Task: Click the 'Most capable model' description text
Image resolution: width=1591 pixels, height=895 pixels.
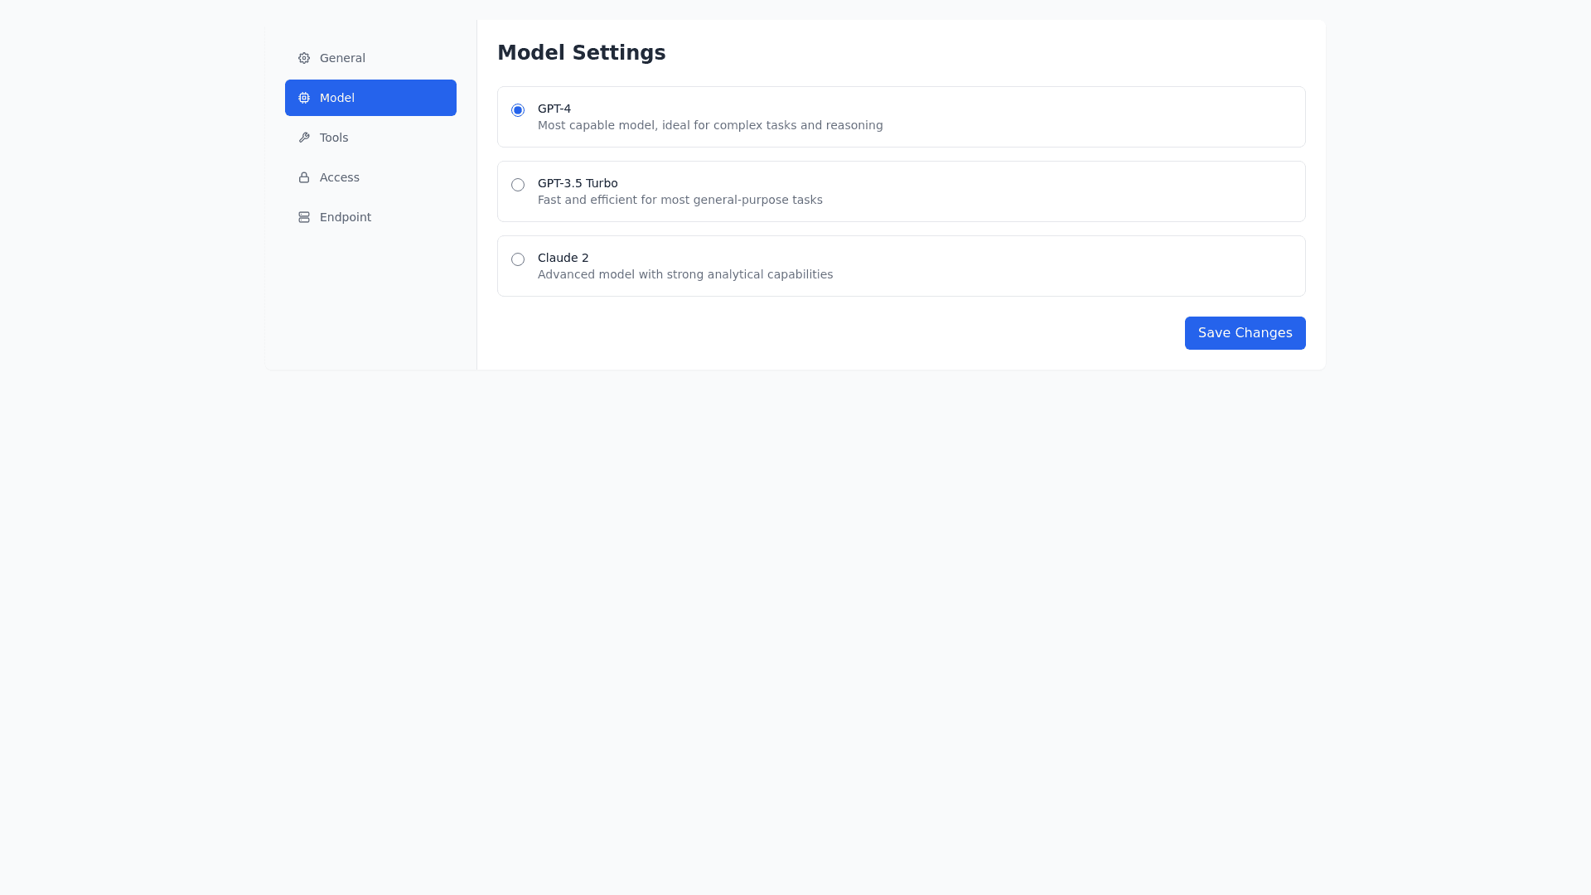Action: (x=710, y=125)
